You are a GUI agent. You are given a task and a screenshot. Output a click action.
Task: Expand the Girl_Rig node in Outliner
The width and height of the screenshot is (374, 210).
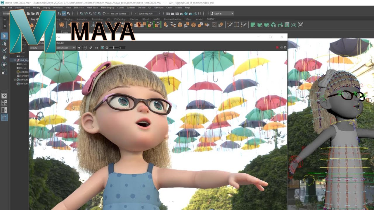[x=15, y=60]
